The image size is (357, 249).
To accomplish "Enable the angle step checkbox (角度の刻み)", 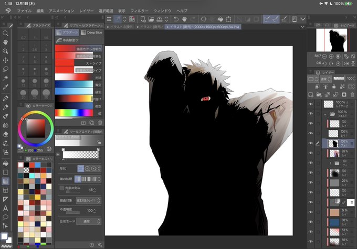I will (x=62, y=188).
